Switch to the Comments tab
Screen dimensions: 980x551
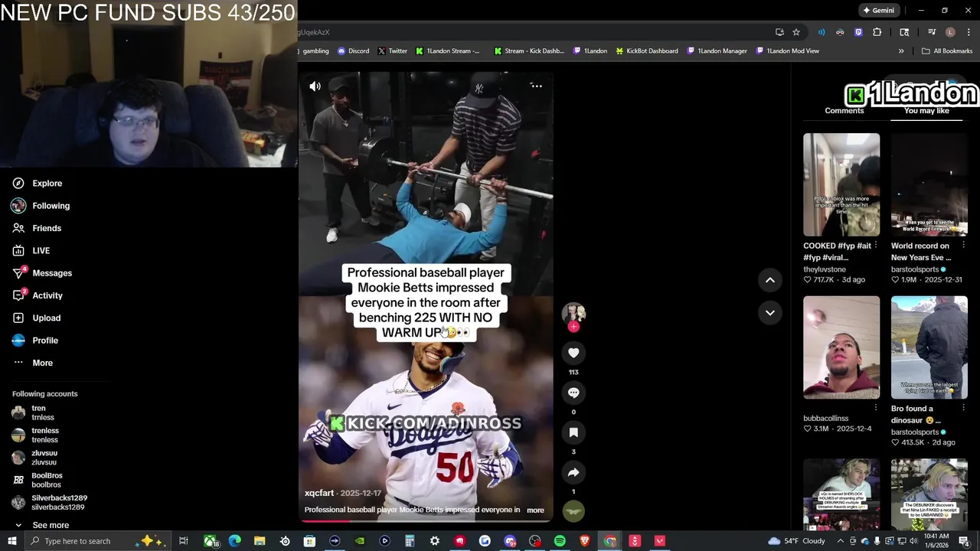[x=844, y=111]
